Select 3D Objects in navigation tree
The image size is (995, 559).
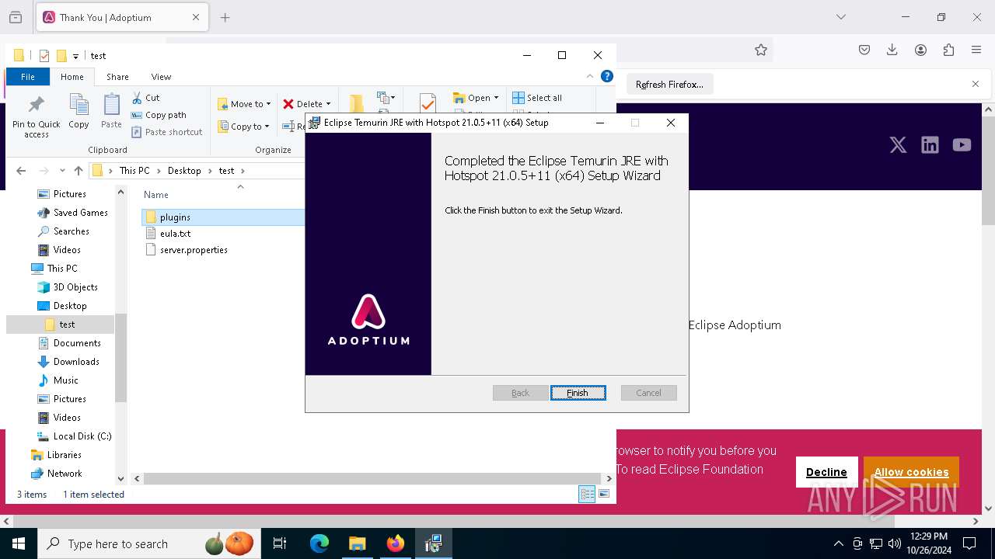75,287
